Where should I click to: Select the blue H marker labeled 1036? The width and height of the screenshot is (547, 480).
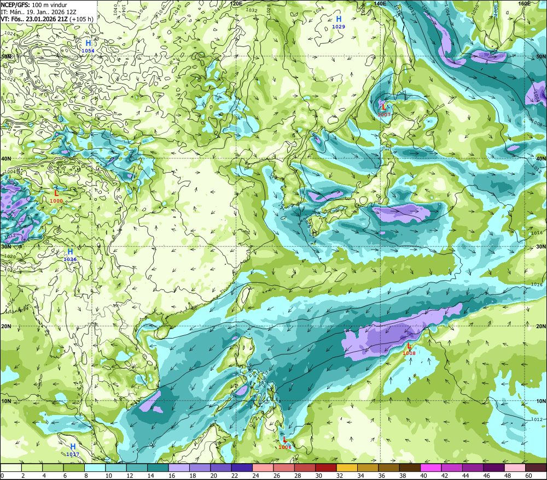70,252
